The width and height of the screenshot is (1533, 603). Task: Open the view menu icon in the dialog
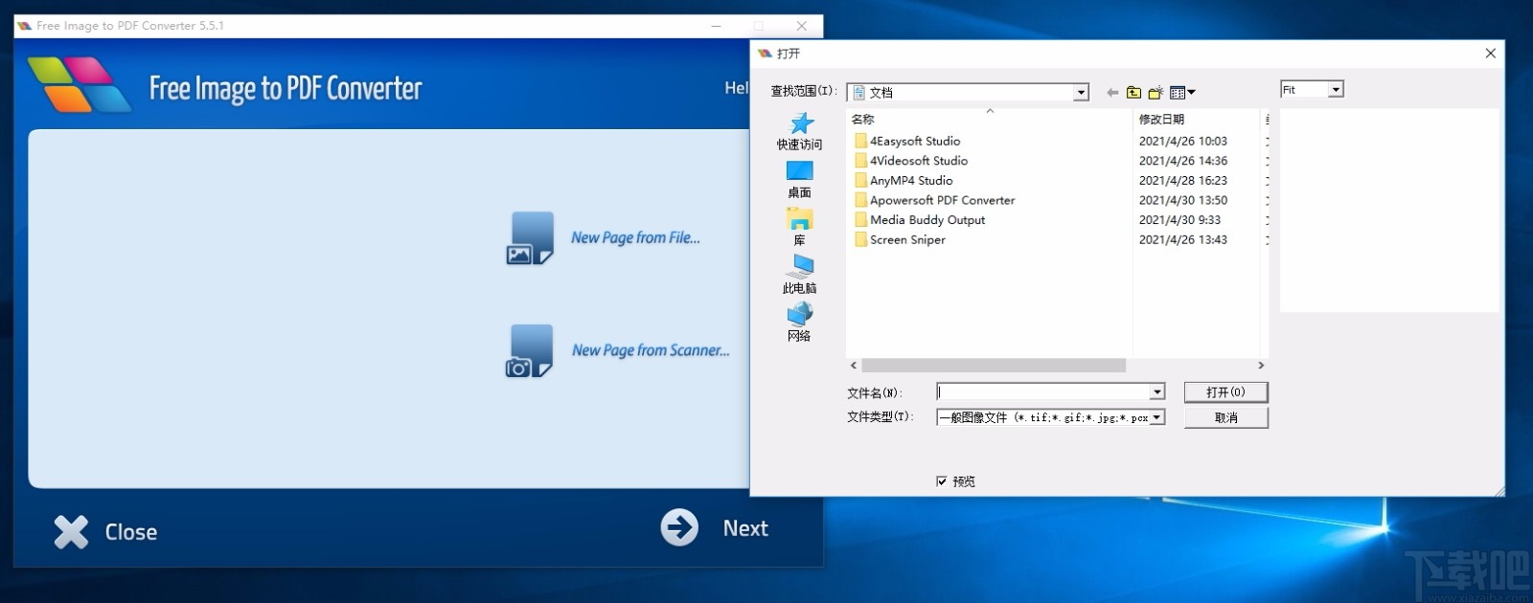coord(1182,93)
